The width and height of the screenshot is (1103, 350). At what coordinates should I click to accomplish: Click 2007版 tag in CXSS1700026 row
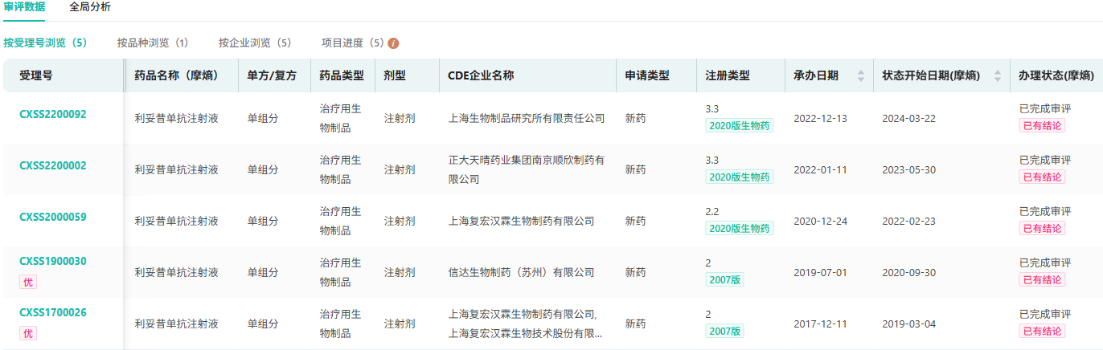click(725, 331)
